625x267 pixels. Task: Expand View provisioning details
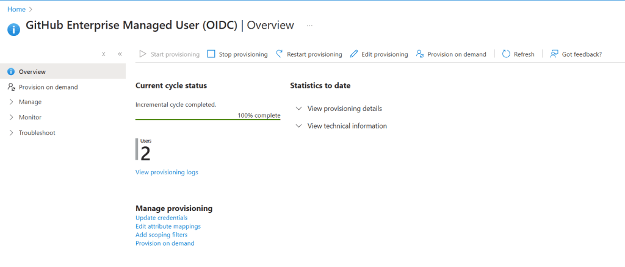(298, 109)
